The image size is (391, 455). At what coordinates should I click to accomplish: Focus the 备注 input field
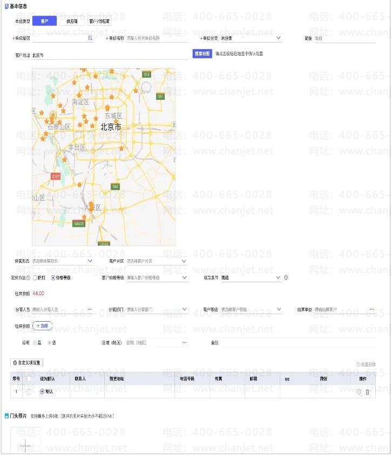[298, 343]
